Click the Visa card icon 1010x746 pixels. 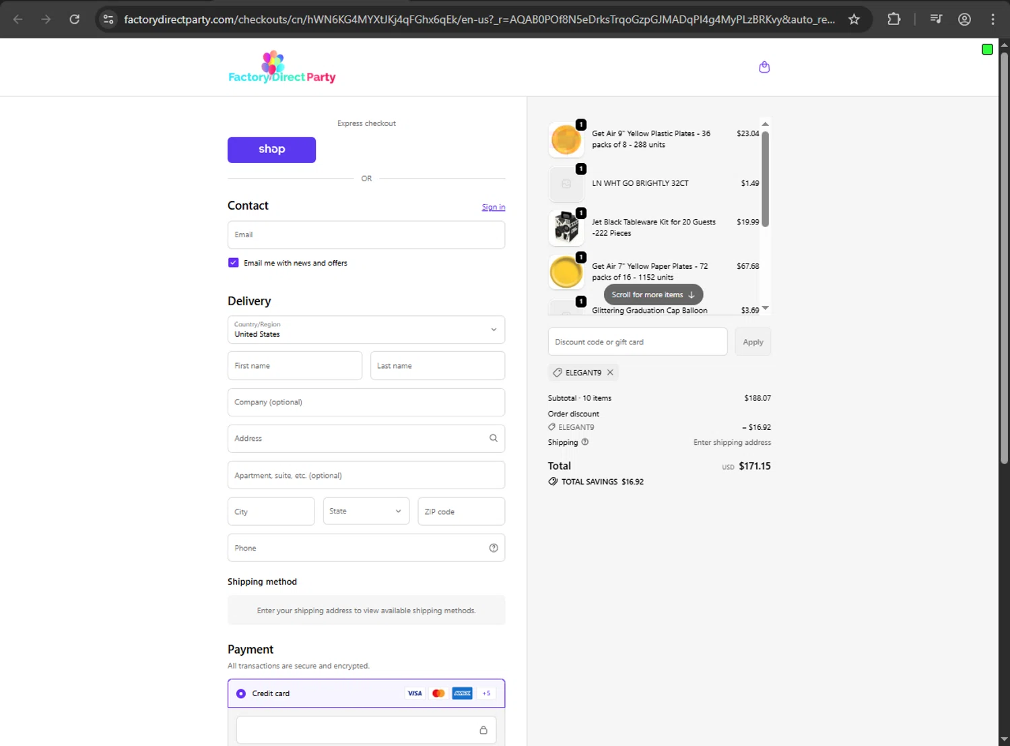tap(415, 693)
